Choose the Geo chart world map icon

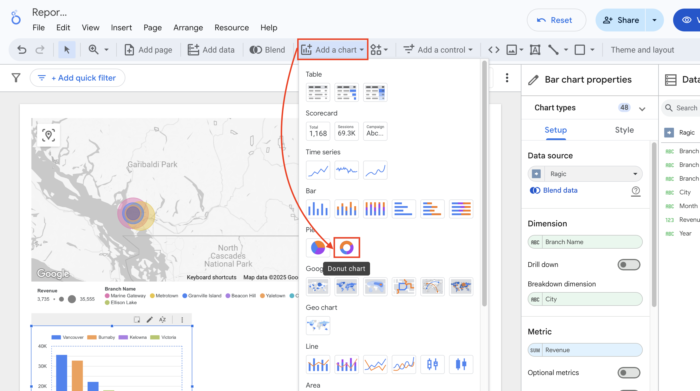[318, 326]
